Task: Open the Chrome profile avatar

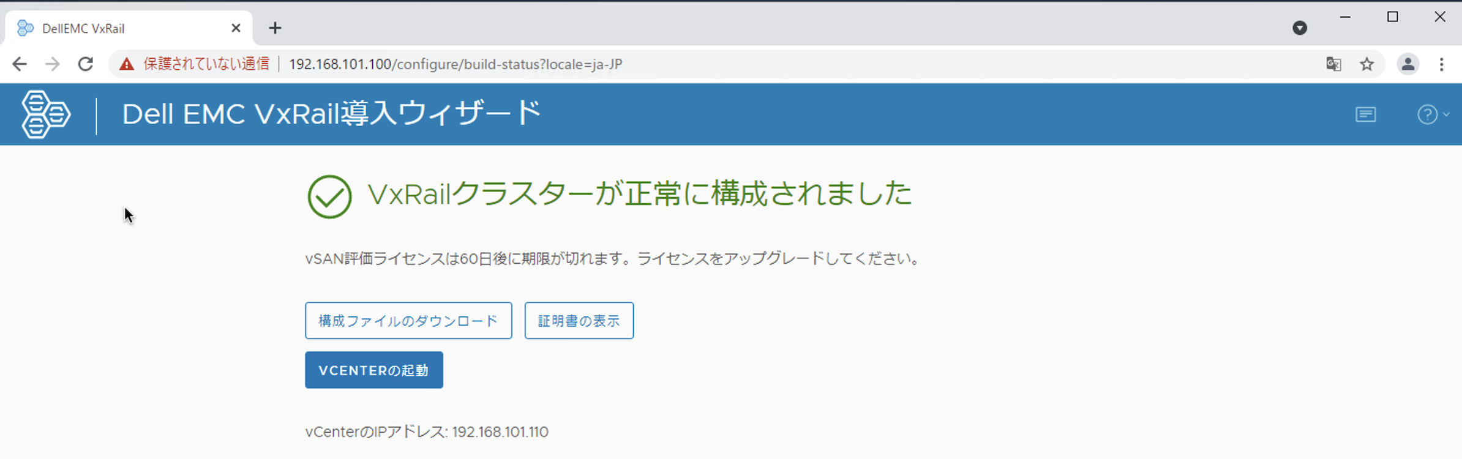Action: coord(1408,64)
